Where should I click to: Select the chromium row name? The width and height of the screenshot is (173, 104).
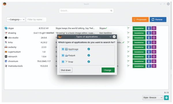(x=13, y=61)
